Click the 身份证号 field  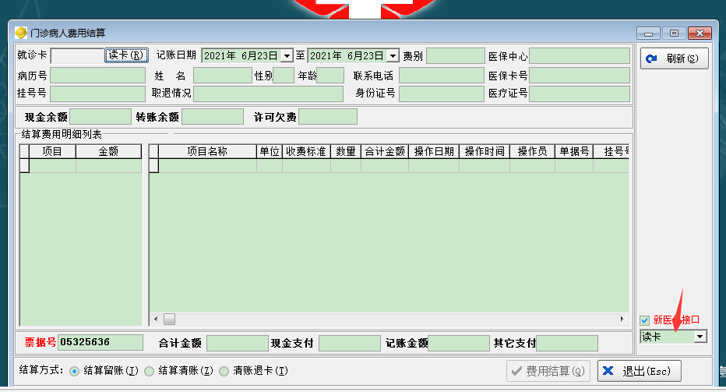pos(441,94)
